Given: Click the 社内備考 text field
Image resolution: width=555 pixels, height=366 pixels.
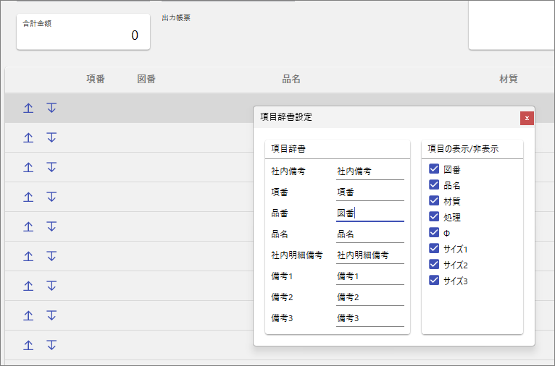Looking at the screenshot, I should click(x=370, y=171).
